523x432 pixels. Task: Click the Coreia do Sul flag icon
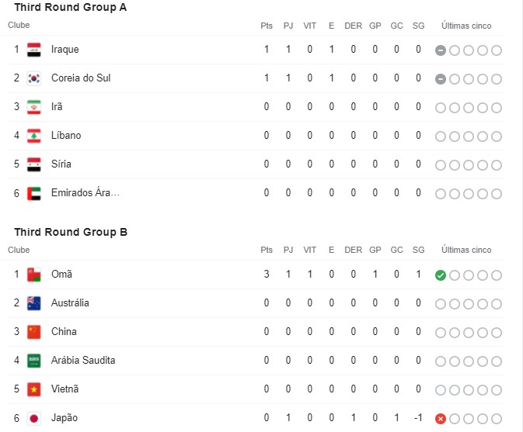[33, 78]
